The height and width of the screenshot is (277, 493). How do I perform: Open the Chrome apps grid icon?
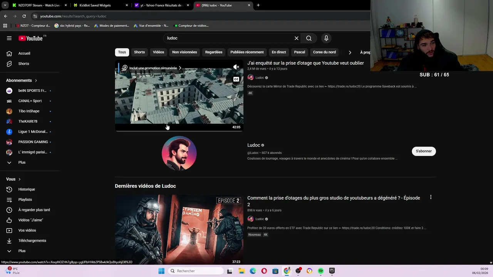[x=5, y=26]
